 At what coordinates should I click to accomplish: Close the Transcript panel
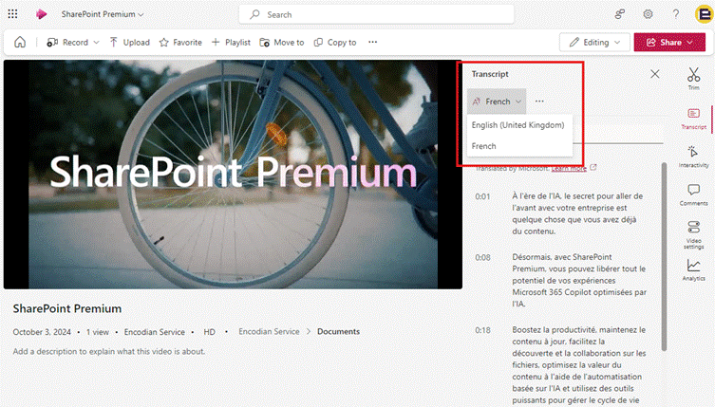click(654, 74)
